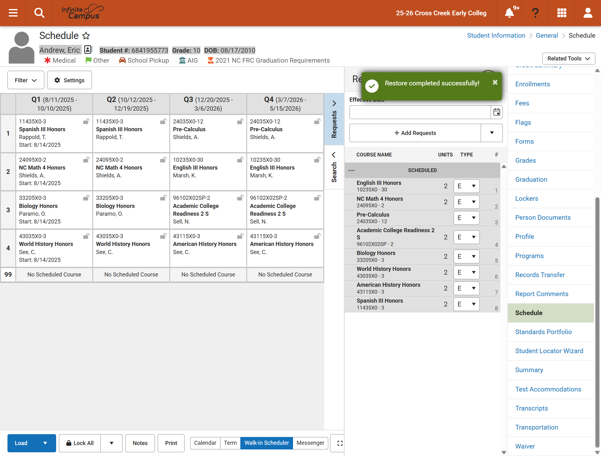Screen dimensions: 601x456
Task: Click the Infinite Campus logo
Action: 83,12
